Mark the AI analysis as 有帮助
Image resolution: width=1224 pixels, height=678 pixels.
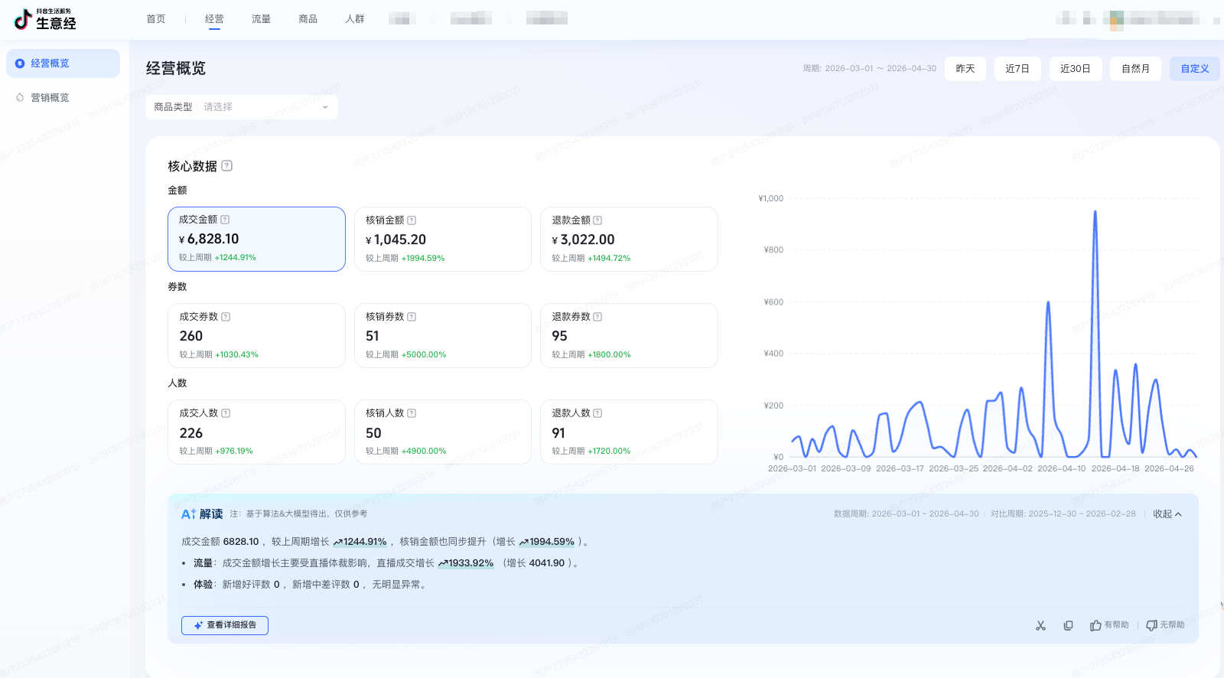[1109, 625]
